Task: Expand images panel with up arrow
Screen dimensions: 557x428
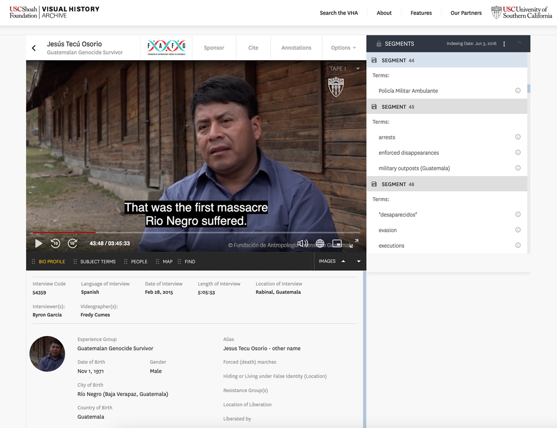Action: point(343,261)
